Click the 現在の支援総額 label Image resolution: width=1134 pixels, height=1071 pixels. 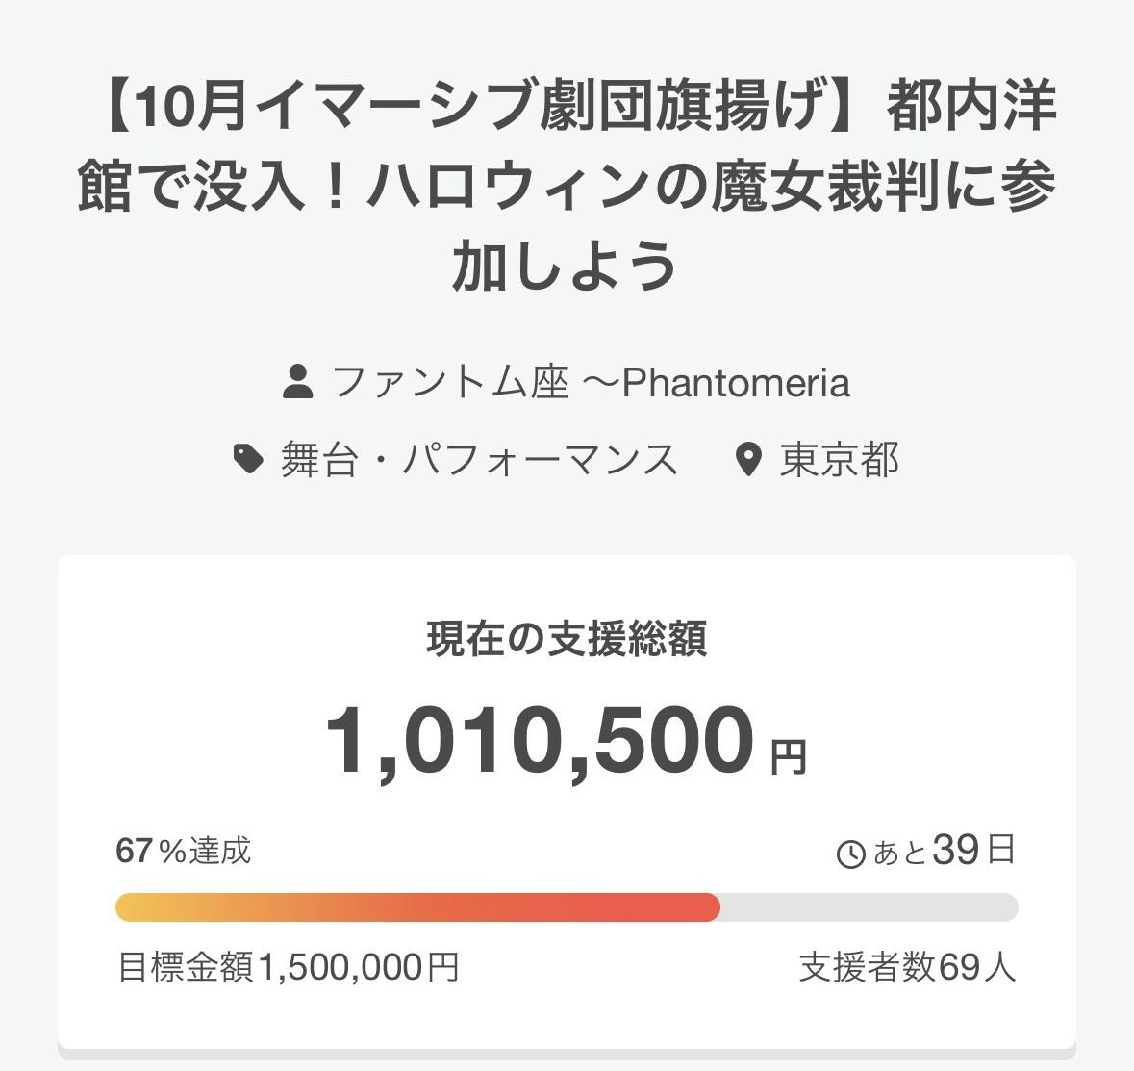click(567, 639)
